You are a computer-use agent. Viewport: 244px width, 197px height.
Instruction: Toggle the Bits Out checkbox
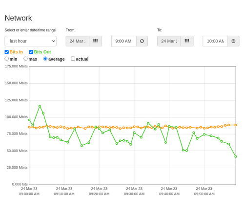(31, 52)
